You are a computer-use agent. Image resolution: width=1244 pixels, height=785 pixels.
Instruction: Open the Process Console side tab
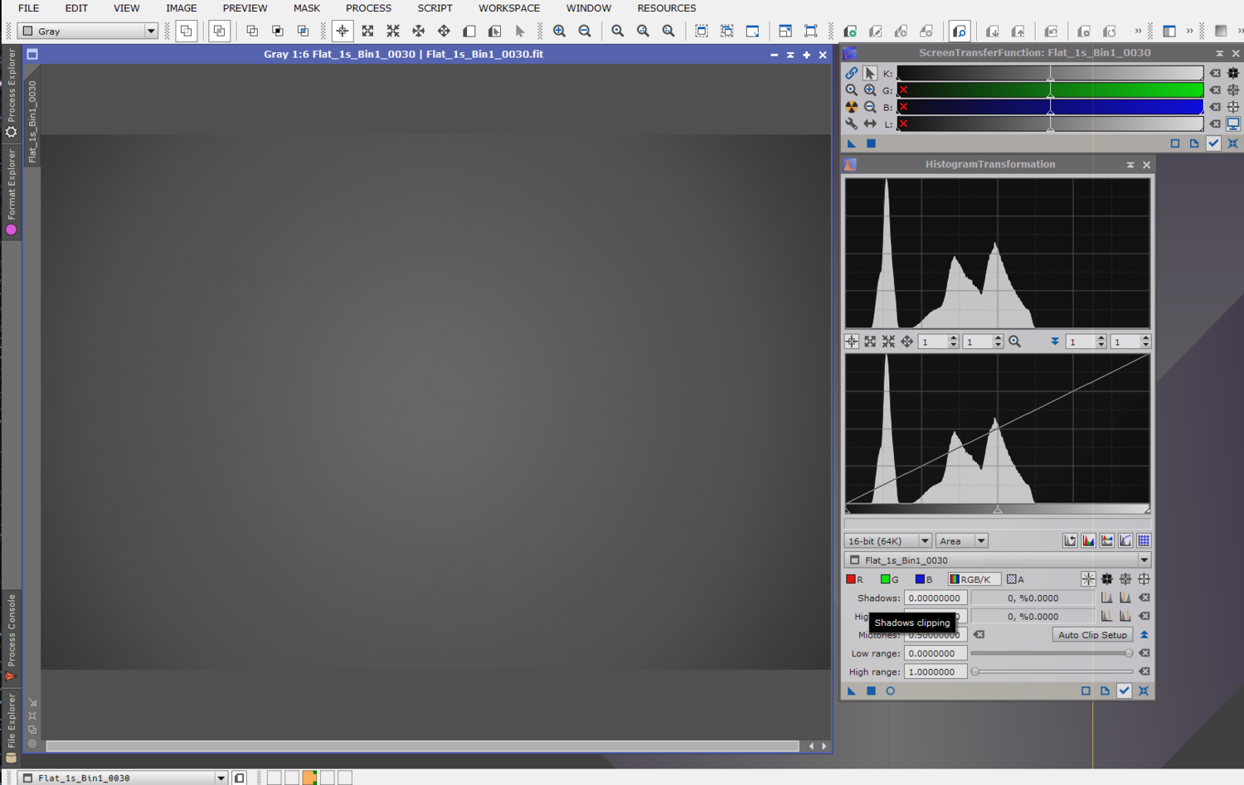tap(11, 638)
